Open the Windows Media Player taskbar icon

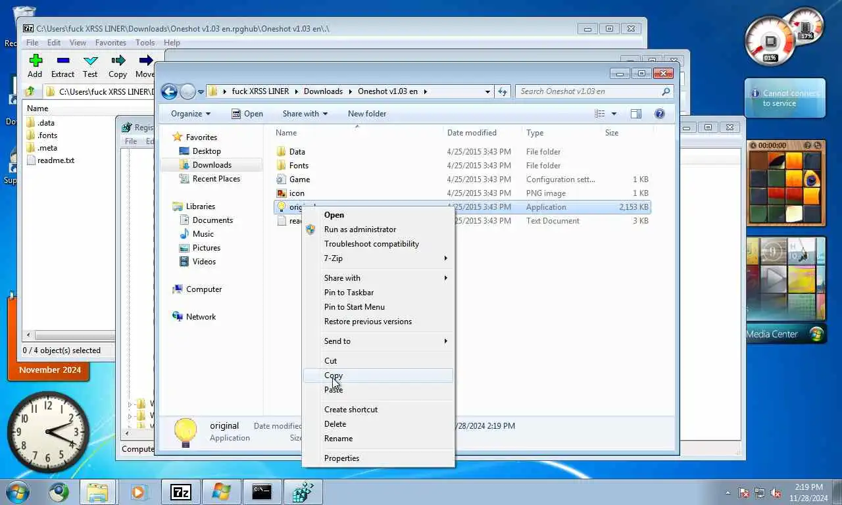138,492
